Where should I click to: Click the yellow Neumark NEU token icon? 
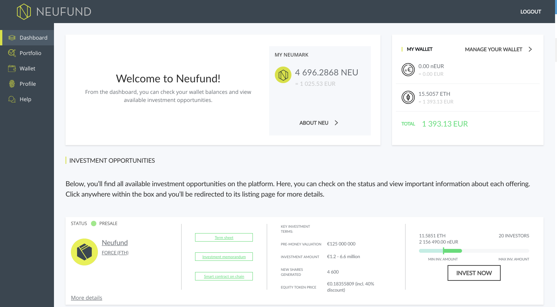coord(283,75)
